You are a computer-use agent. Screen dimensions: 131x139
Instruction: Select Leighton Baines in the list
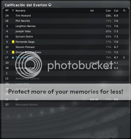click(x=25, y=26)
